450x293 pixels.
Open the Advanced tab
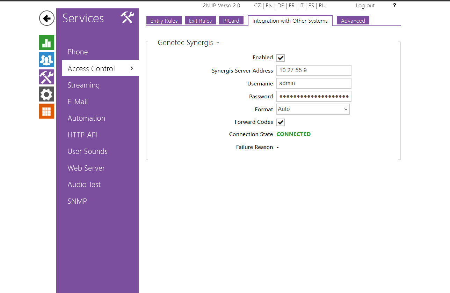353,21
